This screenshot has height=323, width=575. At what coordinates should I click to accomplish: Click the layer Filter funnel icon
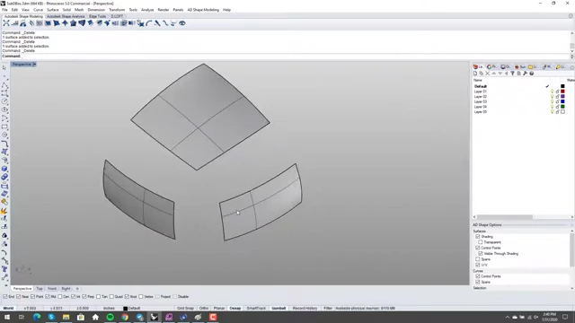click(x=513, y=74)
